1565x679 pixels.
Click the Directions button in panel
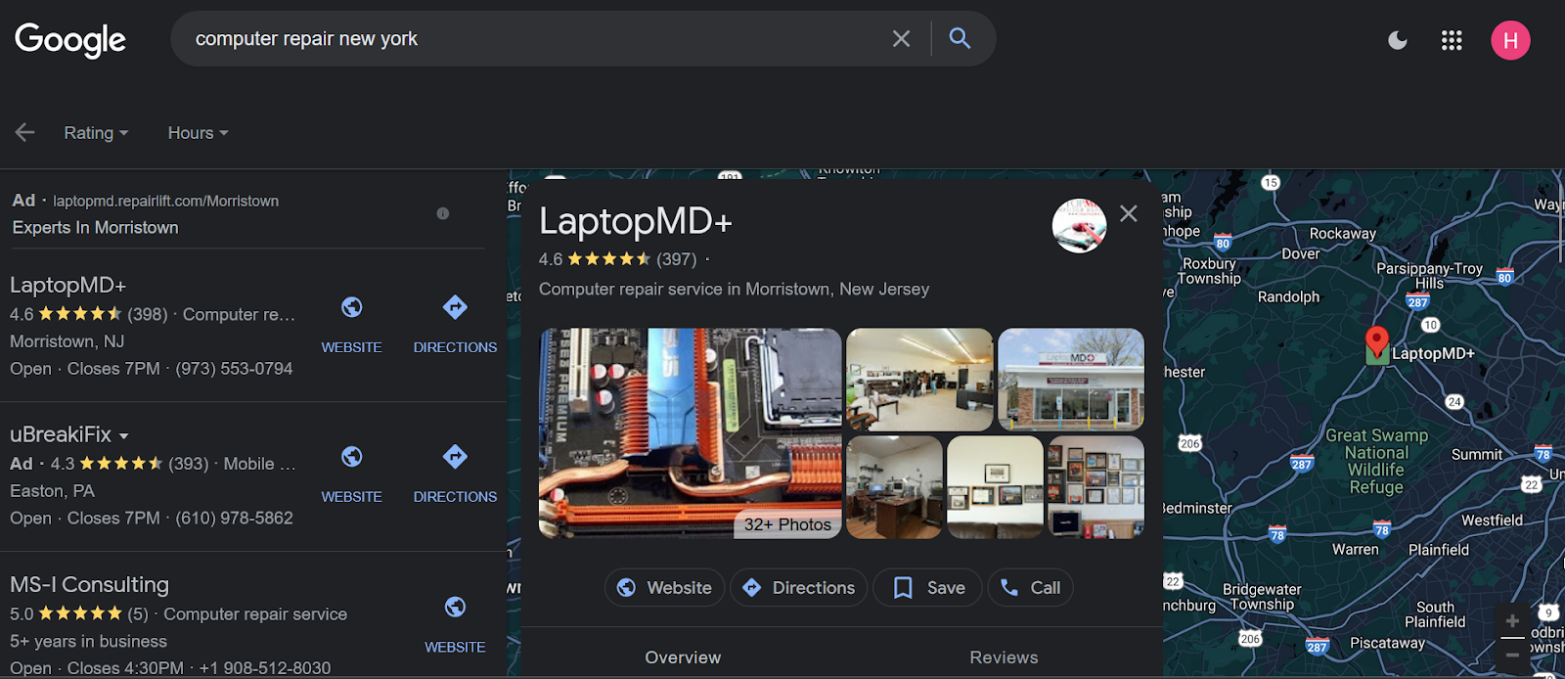coord(798,587)
